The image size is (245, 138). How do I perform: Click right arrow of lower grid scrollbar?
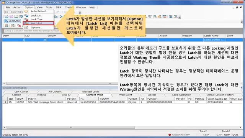[x=241, y=128]
